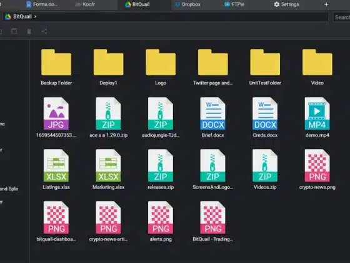Click the share toolbar icon
Viewport: 350px width, 263px height.
click(x=44, y=31)
